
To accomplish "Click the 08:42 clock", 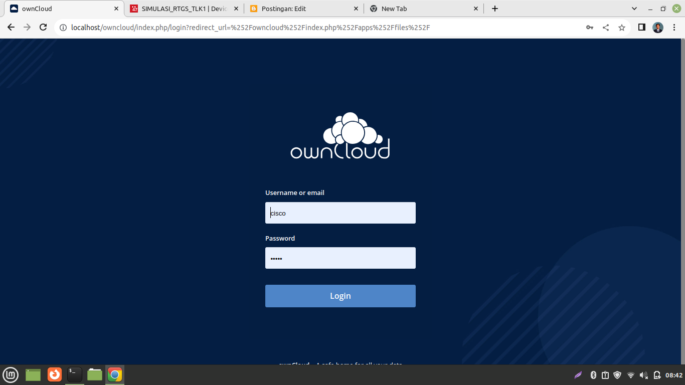I will [x=674, y=375].
